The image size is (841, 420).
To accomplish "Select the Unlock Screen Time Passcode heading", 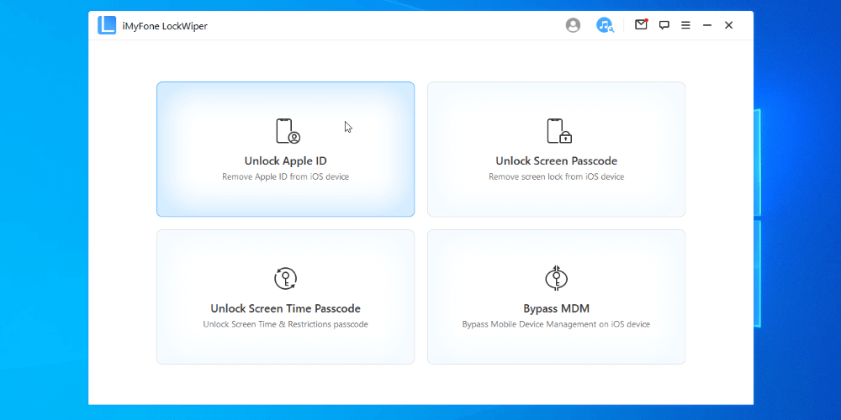I will pyautogui.click(x=285, y=308).
